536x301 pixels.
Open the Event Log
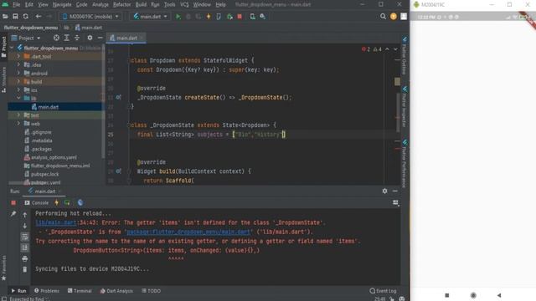[x=383, y=291]
